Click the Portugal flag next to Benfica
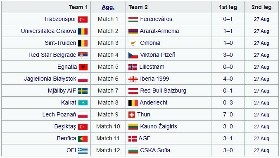The image size is (280, 158). click(x=83, y=139)
